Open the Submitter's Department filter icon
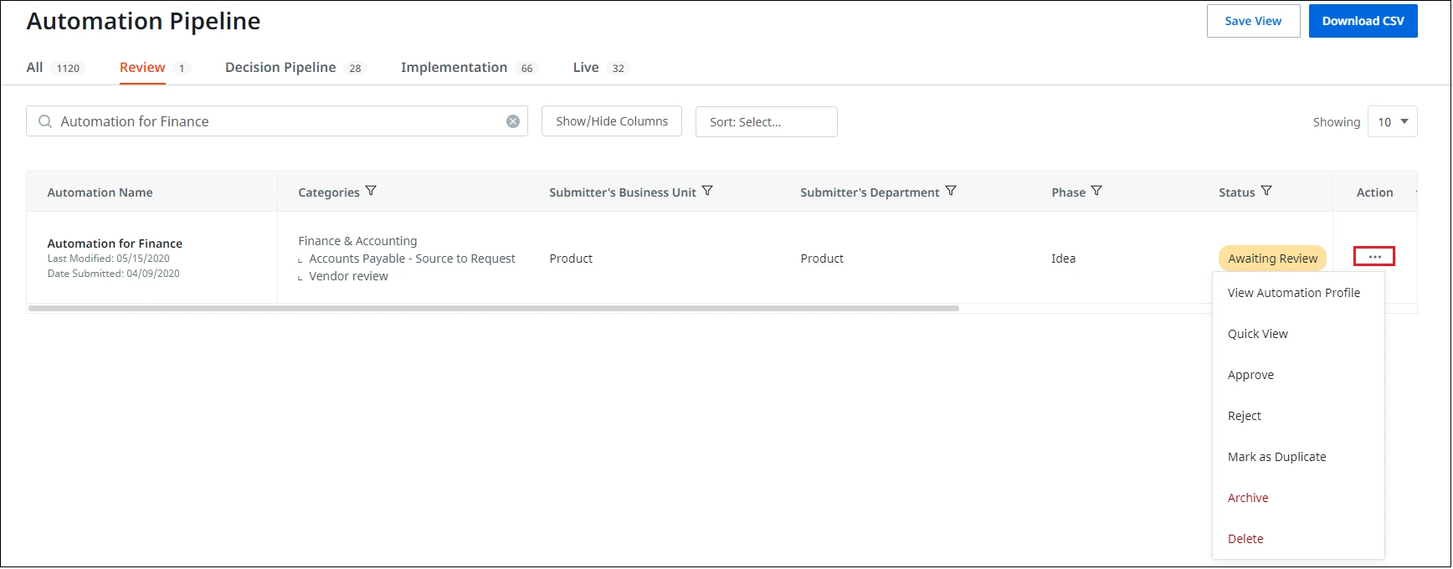This screenshot has height=569, width=1453. click(x=951, y=192)
